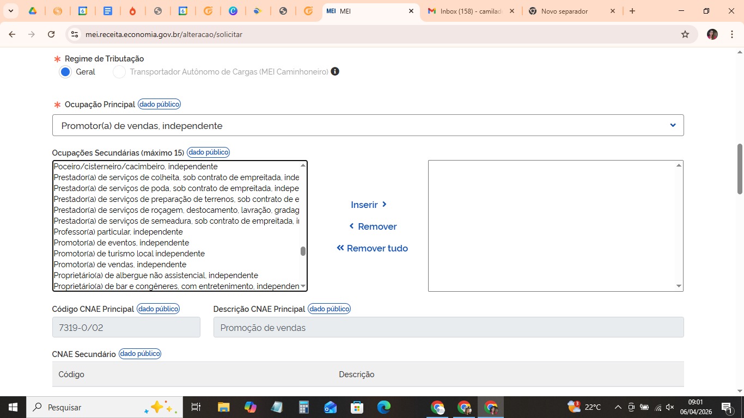Select Professor(a) particular, independente
744x418 pixels.
click(x=118, y=232)
